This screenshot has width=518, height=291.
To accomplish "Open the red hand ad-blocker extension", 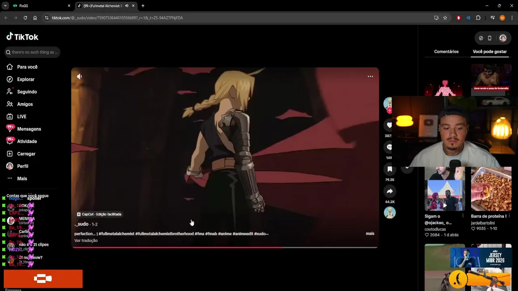I will point(459,18).
